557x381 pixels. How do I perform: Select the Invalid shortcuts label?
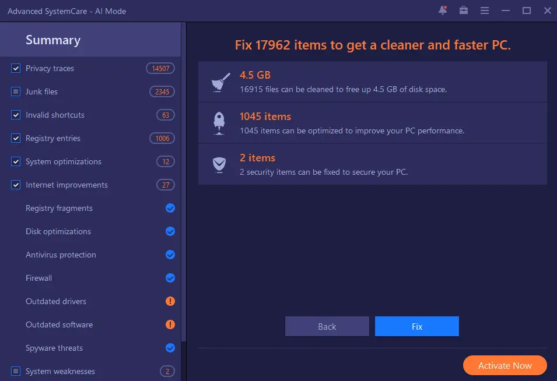(55, 115)
